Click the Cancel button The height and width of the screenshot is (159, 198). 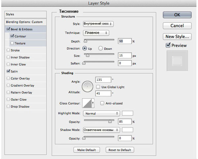177,26
